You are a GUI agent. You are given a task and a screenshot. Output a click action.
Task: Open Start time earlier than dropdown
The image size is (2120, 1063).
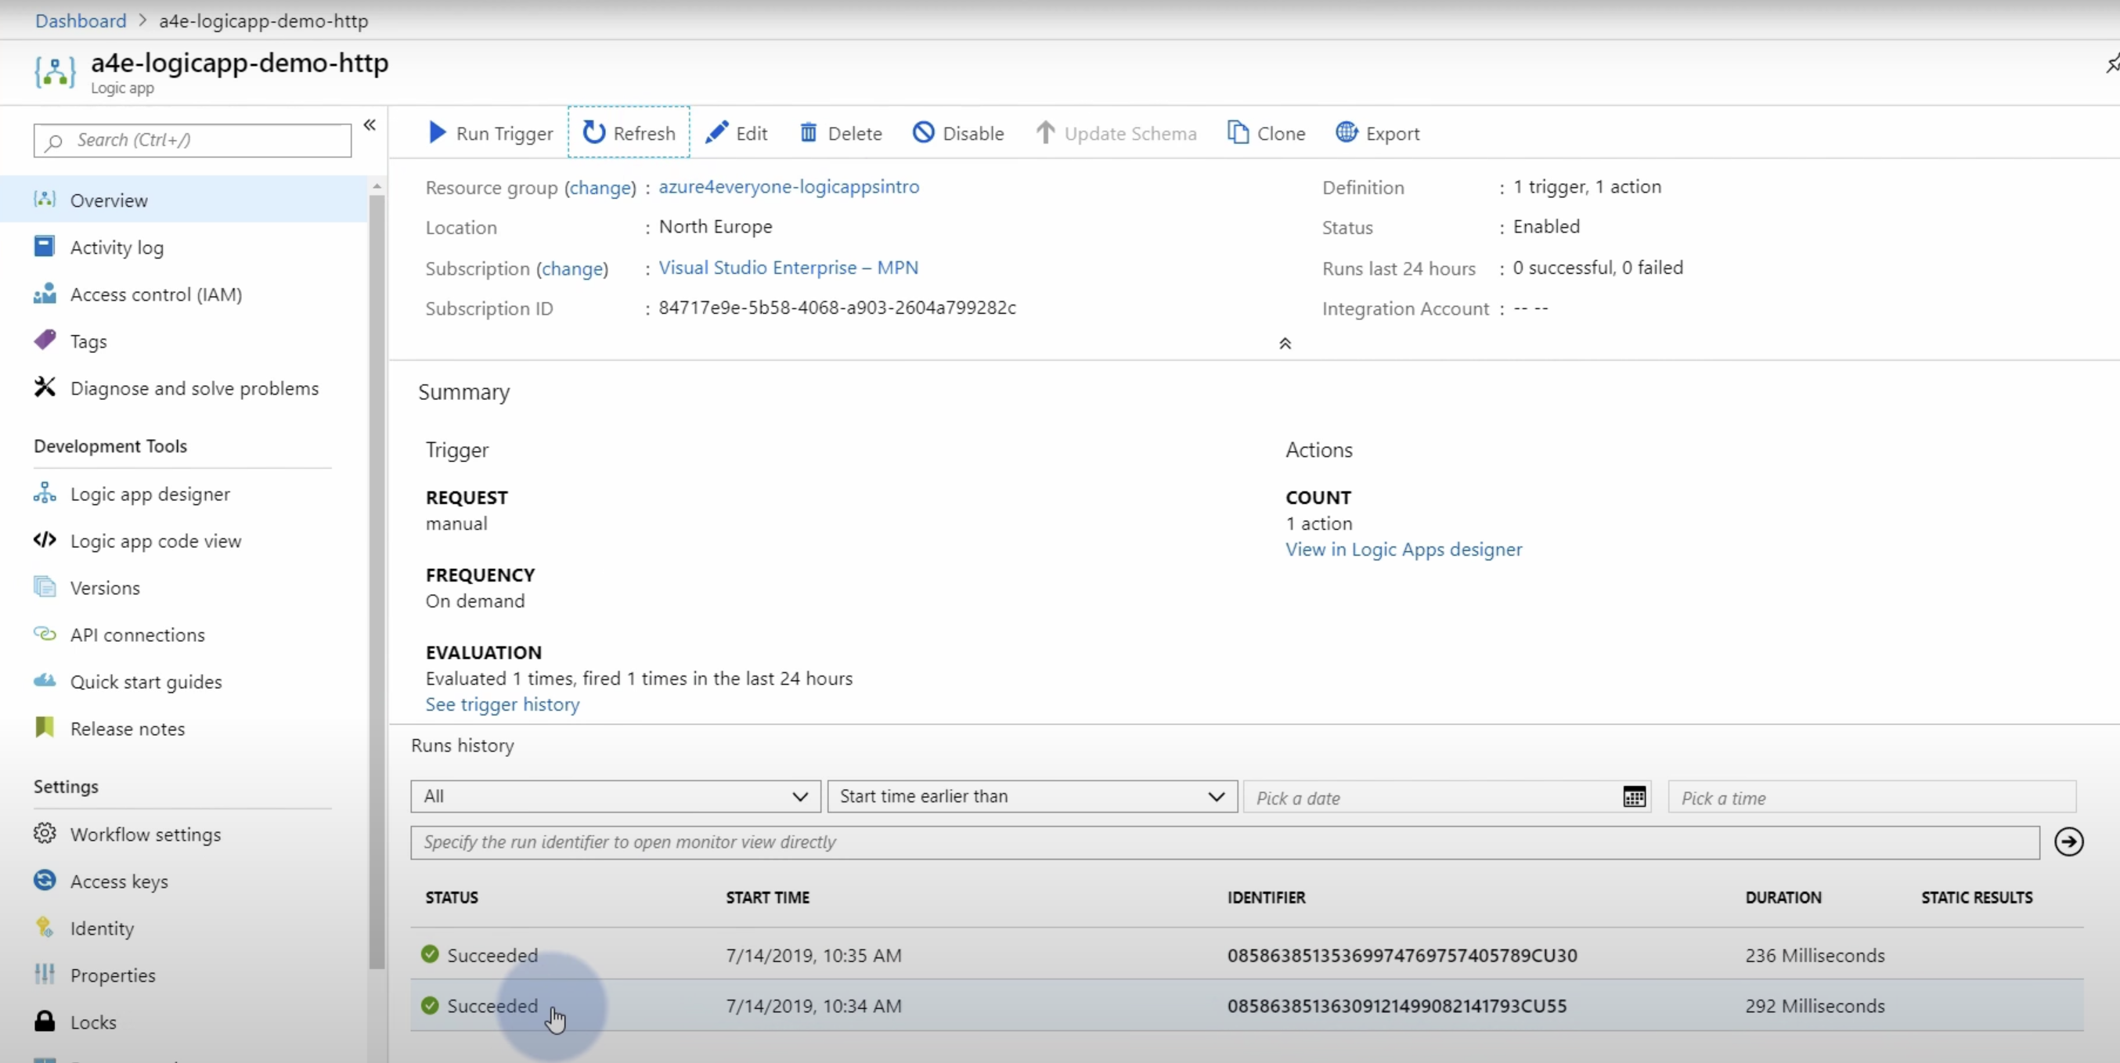pyautogui.click(x=1032, y=795)
